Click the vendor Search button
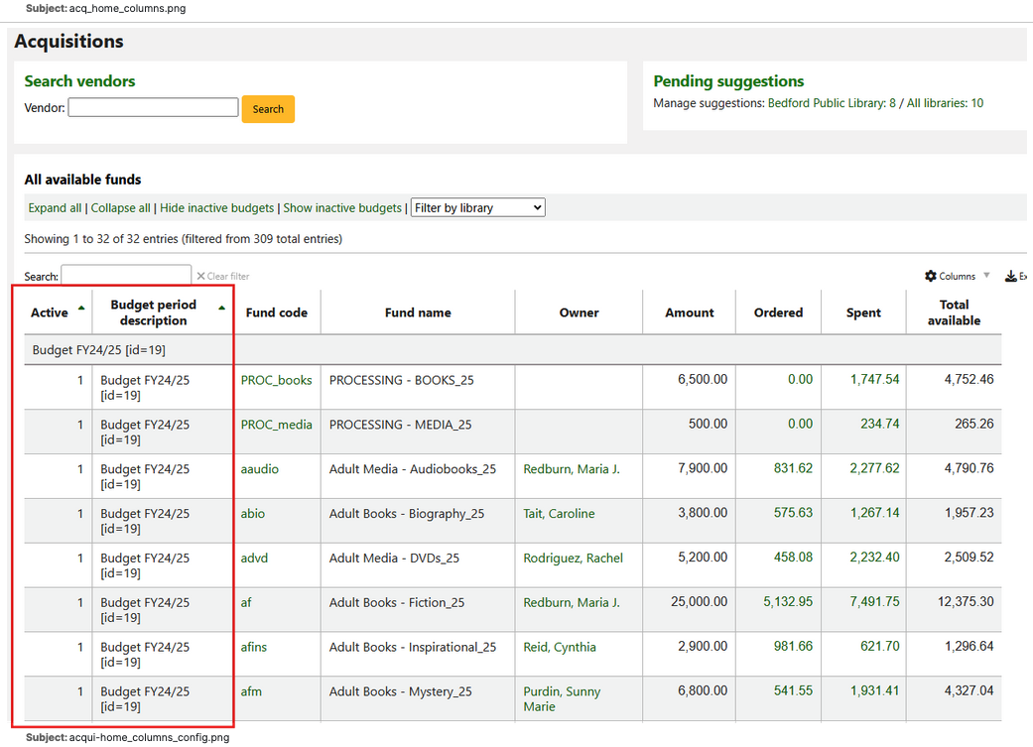 (x=268, y=109)
